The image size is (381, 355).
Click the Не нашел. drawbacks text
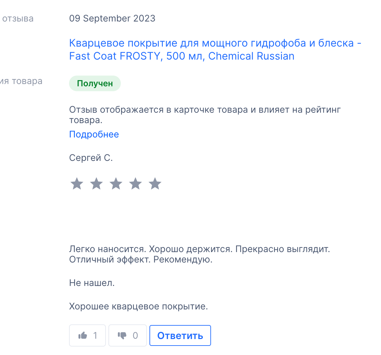(92, 283)
